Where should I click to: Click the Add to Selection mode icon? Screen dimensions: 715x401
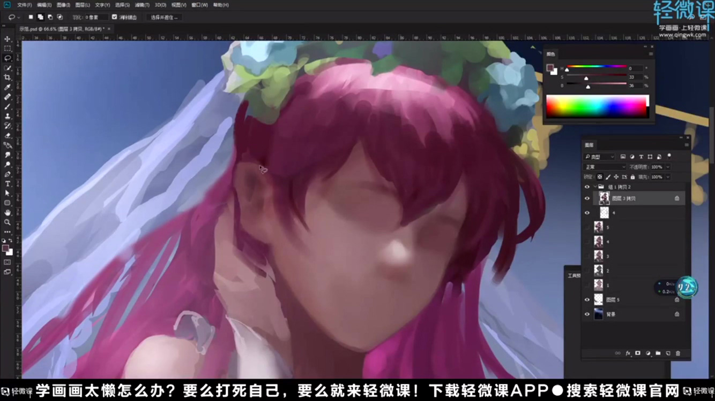[40, 17]
